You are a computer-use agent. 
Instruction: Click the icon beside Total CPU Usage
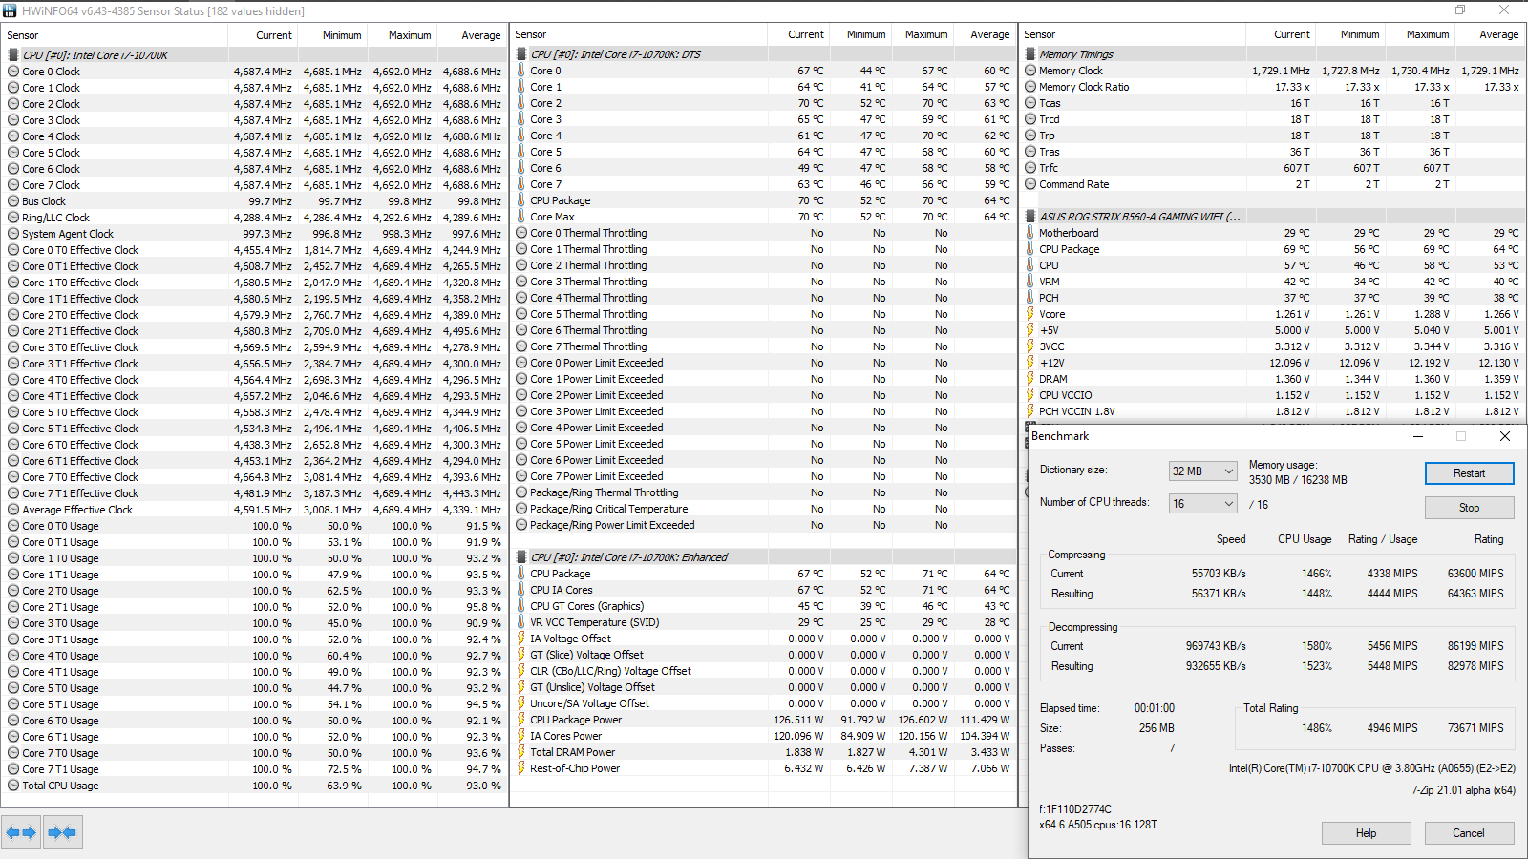point(13,786)
